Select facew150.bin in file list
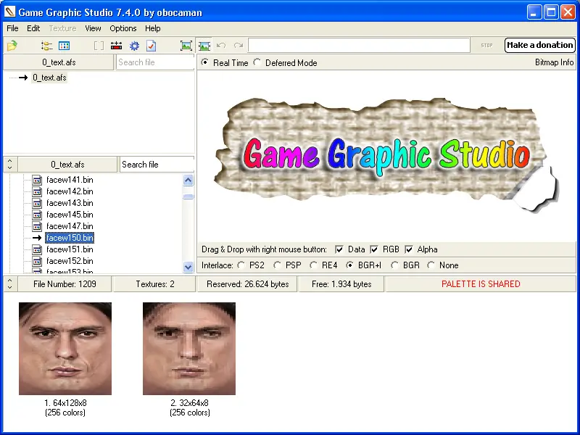This screenshot has width=580, height=435. pos(70,238)
